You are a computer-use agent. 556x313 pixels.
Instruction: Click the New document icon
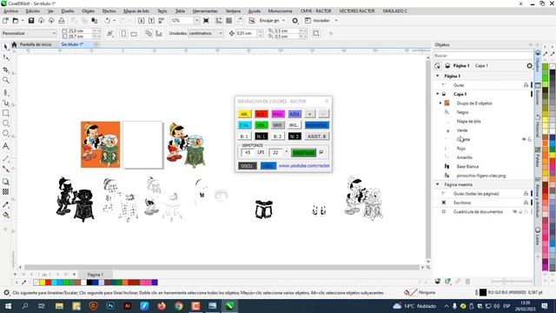coord(6,21)
